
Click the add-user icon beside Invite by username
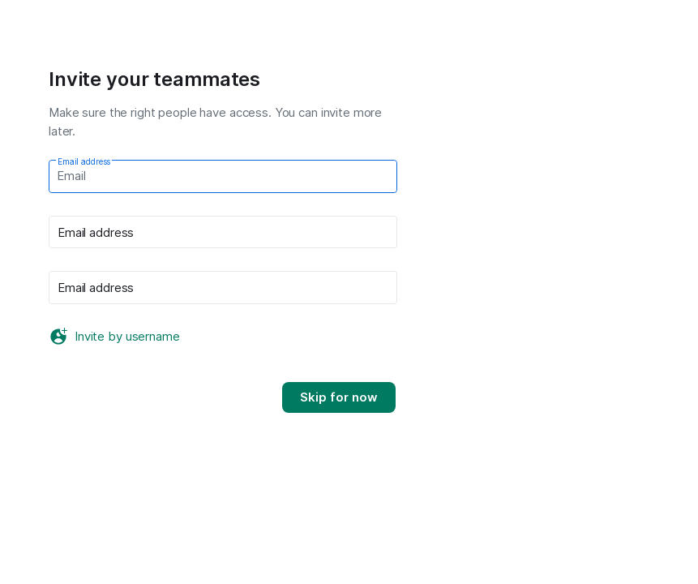click(x=58, y=336)
